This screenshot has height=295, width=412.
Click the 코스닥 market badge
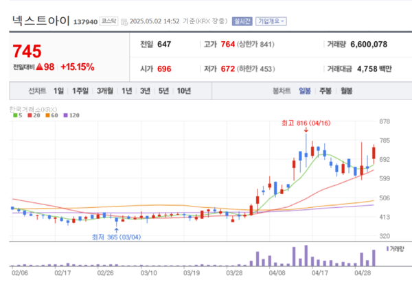tap(108, 21)
